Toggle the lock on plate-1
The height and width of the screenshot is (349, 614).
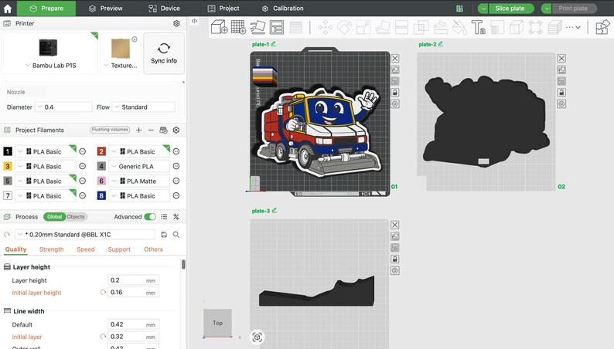(x=395, y=93)
